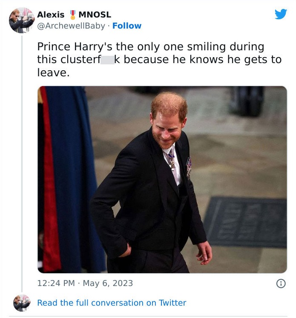Click the grey censored box in tweet text
Viewport: 296px width, 318px height.
tap(107, 60)
